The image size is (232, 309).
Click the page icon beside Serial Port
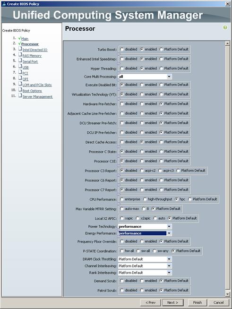[x=20, y=60]
